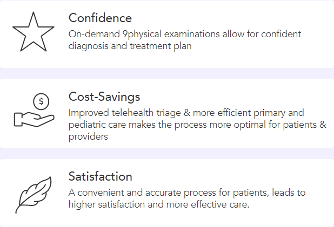This screenshot has height=227, width=334.
Task: Select the Satisfaction heading
Action: pyautogui.click(x=101, y=176)
